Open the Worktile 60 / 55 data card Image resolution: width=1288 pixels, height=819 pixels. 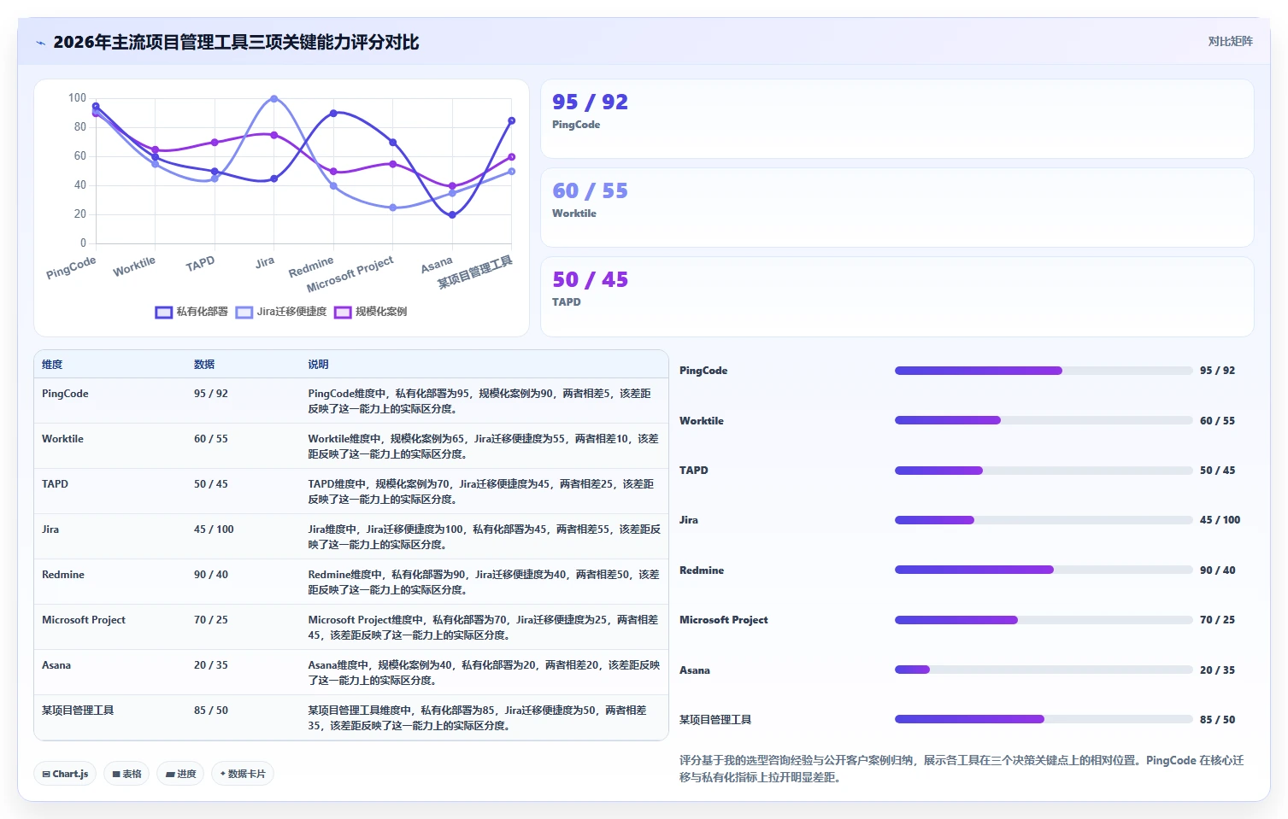point(897,208)
